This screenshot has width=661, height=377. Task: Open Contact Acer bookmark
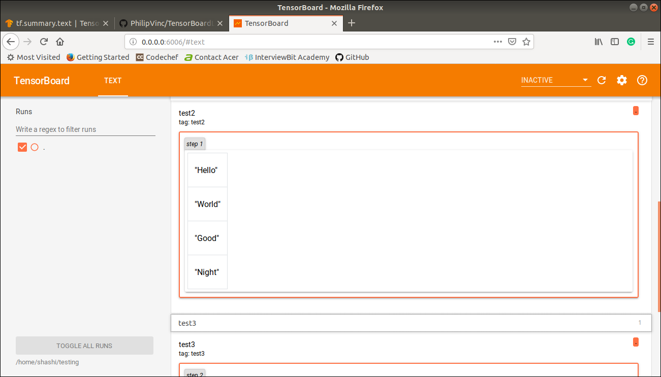211,57
